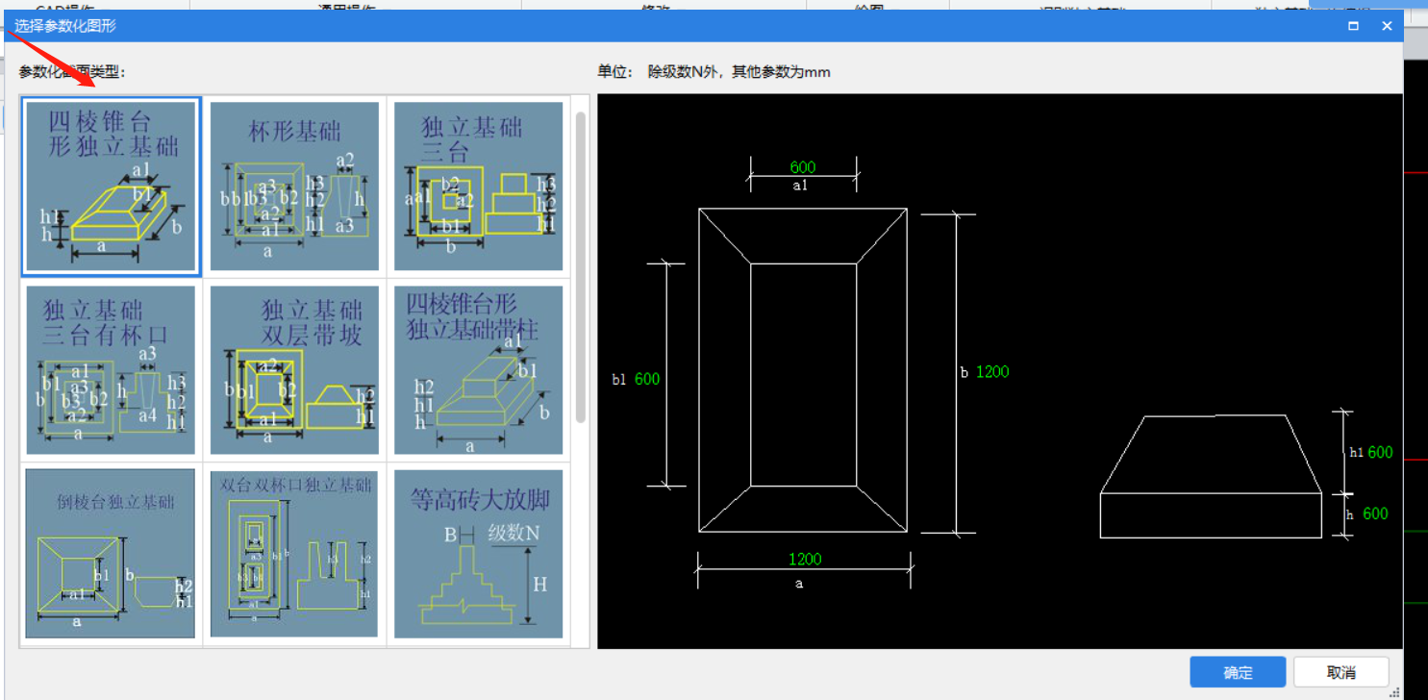The width and height of the screenshot is (1428, 700).
Task: Choose 独立基础三台 thumbnail
Action: coord(478,187)
